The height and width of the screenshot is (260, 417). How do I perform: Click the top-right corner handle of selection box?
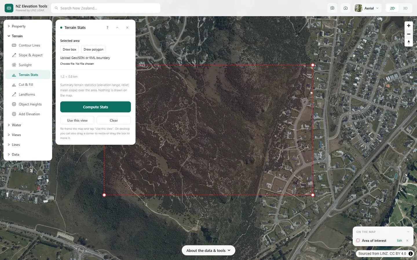[313, 65]
